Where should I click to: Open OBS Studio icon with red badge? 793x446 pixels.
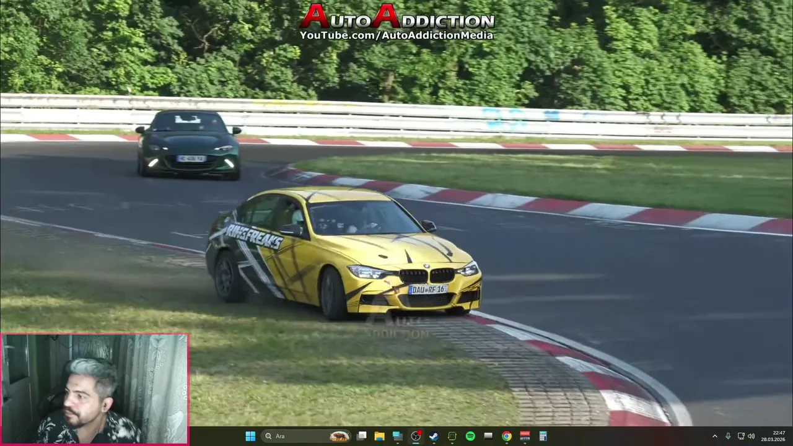416,436
